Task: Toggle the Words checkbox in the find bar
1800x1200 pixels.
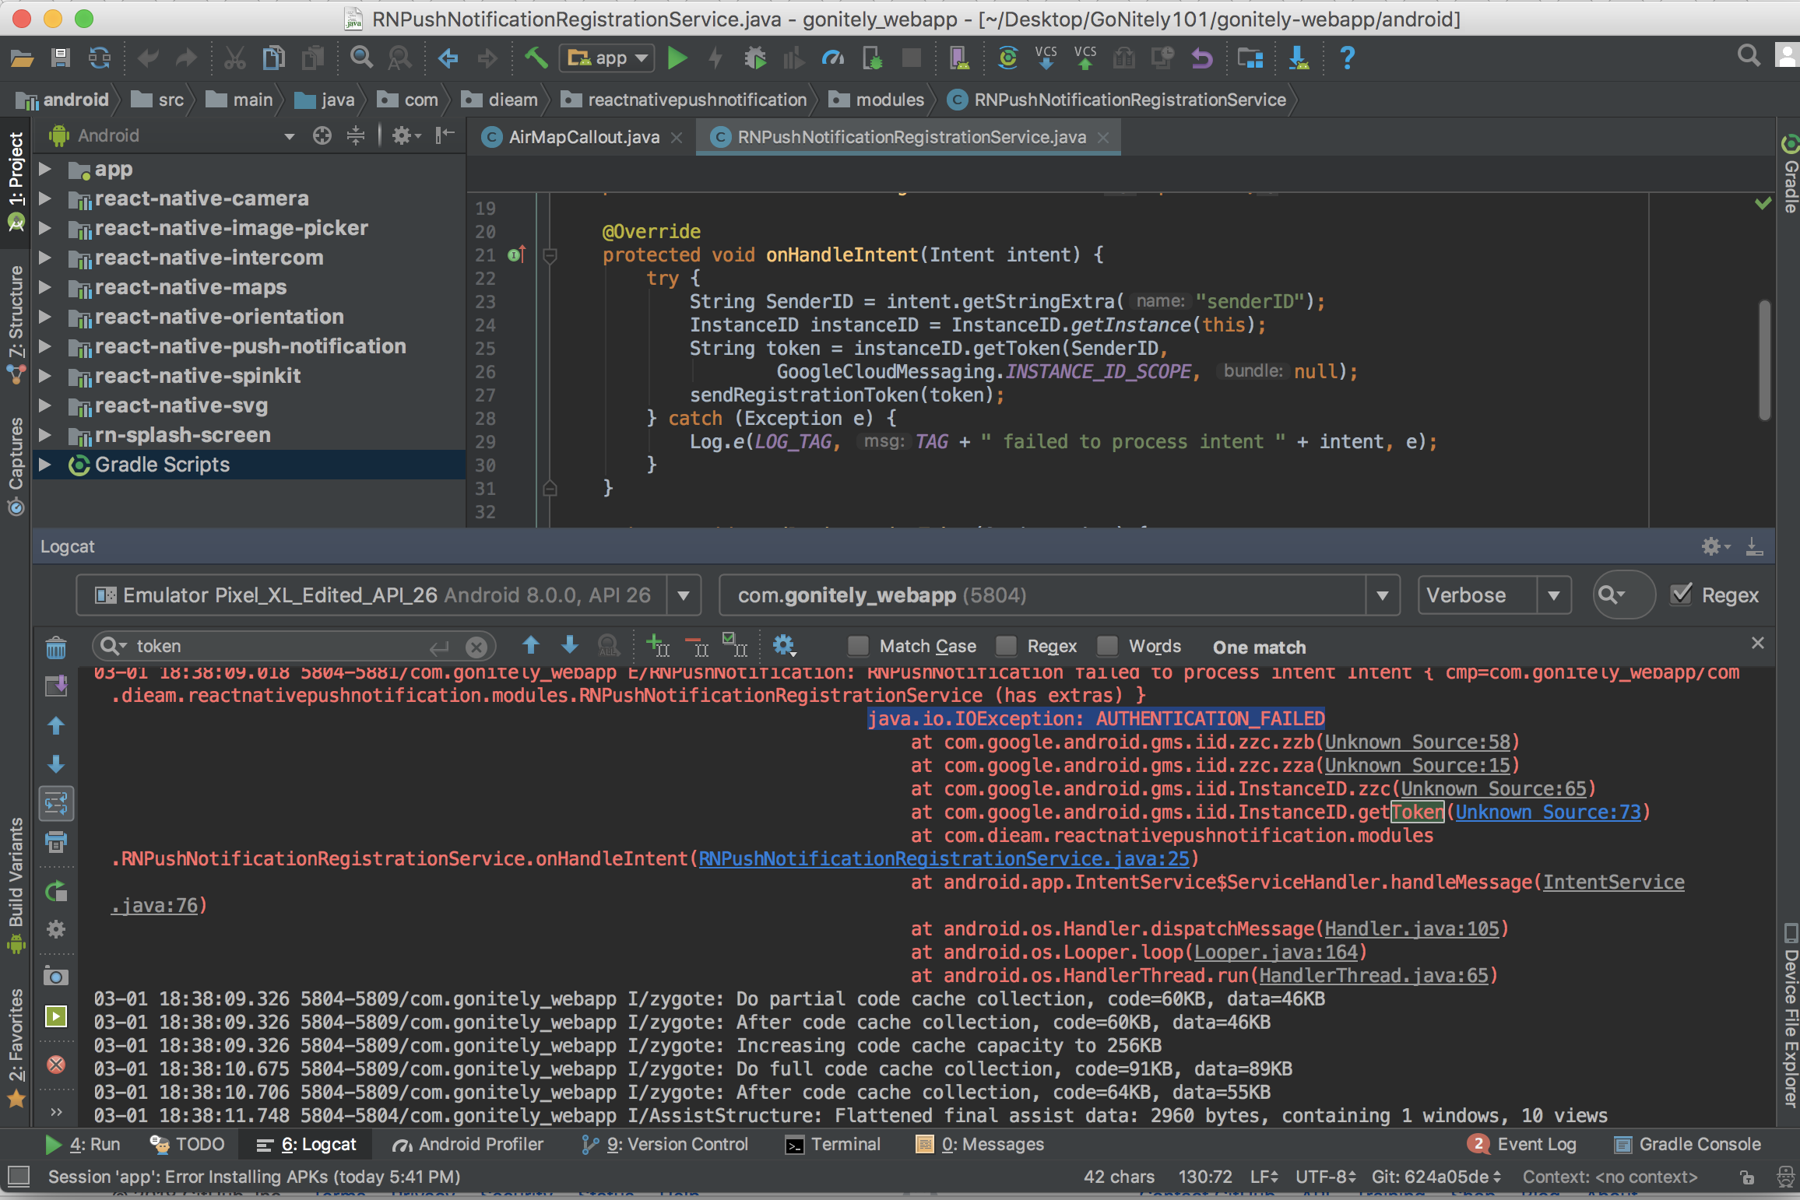Action: coord(1107,646)
